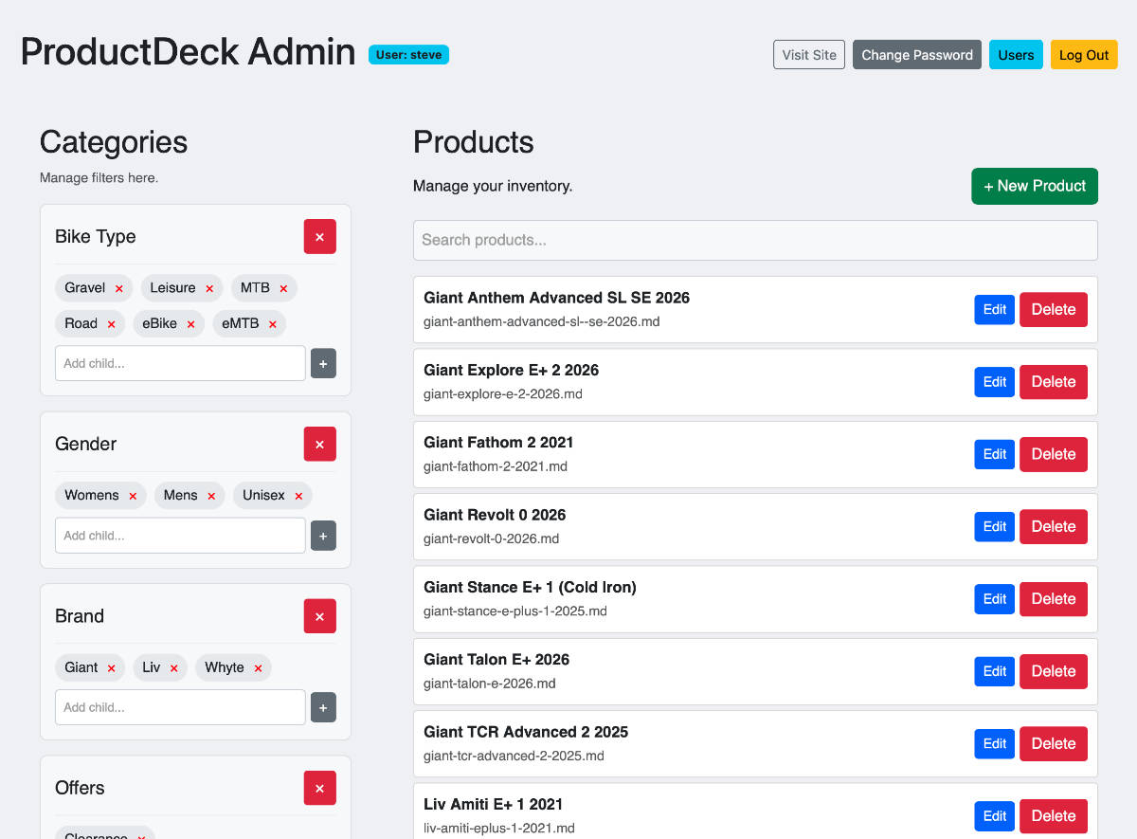The width and height of the screenshot is (1137, 839).
Task: Delete the Bike Type category with red X
Action: point(319,237)
